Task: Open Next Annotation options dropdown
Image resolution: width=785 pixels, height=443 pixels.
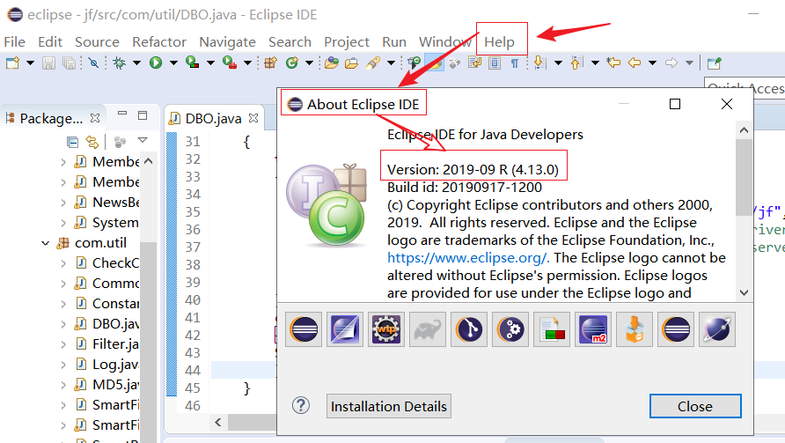Action: coord(558,63)
